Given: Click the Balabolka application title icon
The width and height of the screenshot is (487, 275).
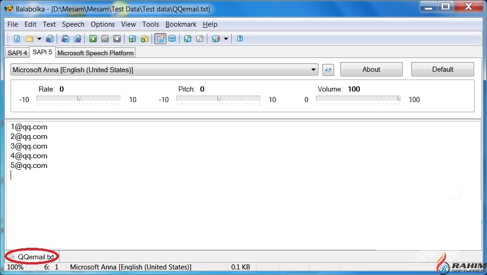Looking at the screenshot, I should [x=9, y=8].
